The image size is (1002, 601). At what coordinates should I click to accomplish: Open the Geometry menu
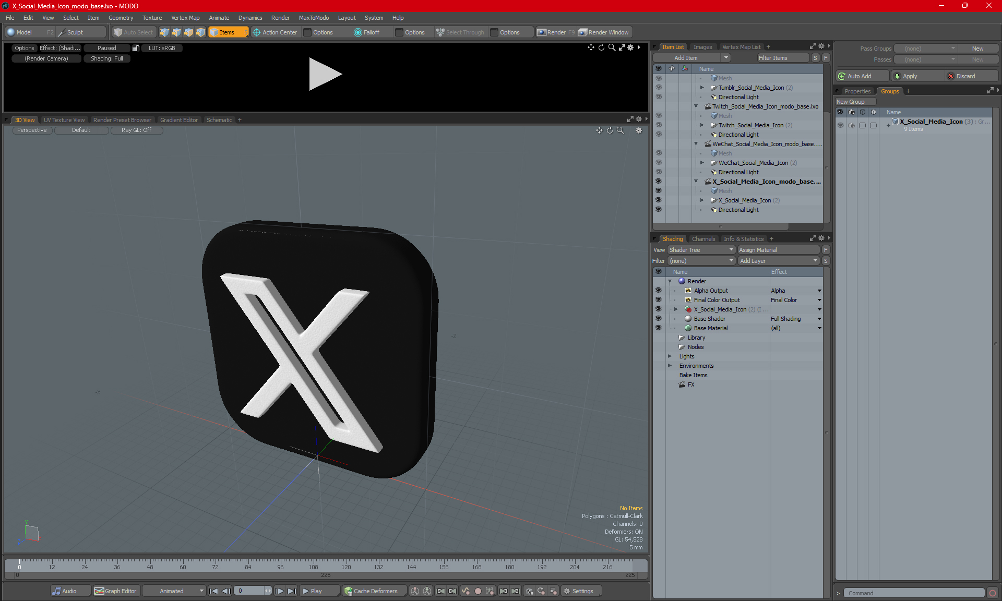[121, 18]
